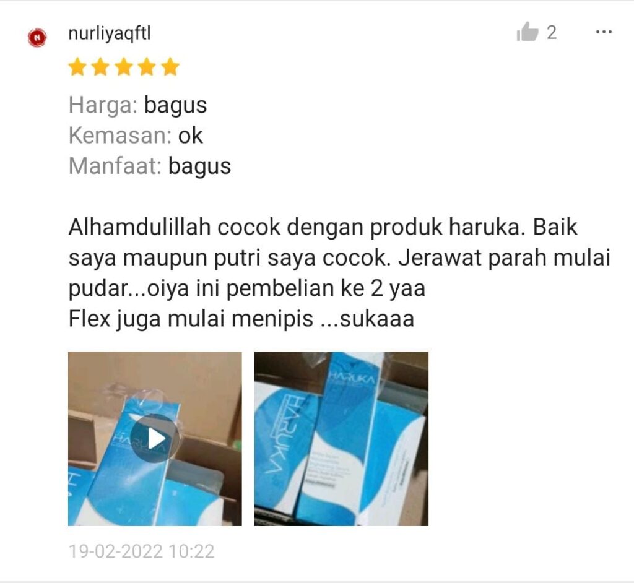Open the second Haruka product photo
634x583 pixels.
[341, 439]
